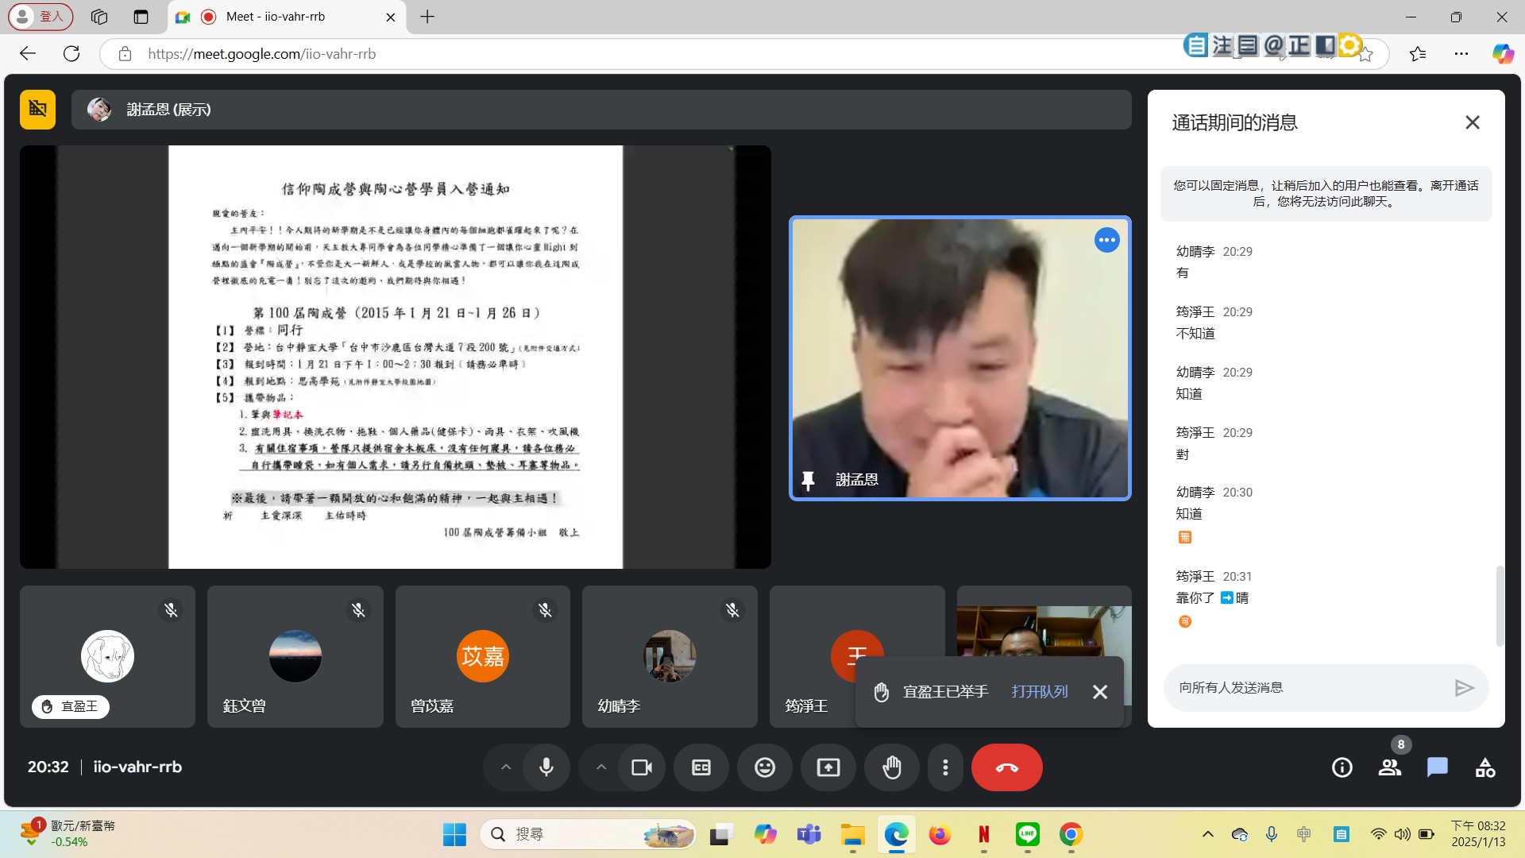Open options dots on 謝孟恩 video tile
Viewport: 1525px width, 858px height.
1106,240
